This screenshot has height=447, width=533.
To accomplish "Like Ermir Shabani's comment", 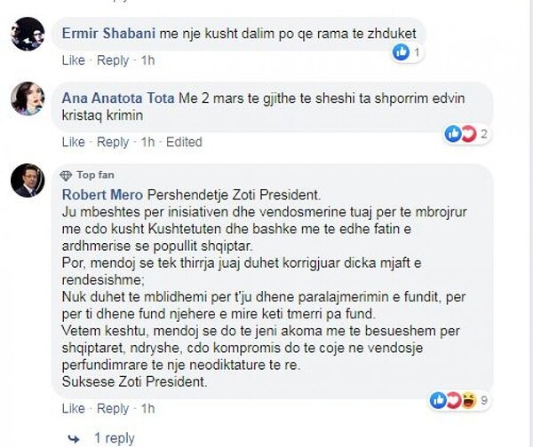I will [74, 60].
